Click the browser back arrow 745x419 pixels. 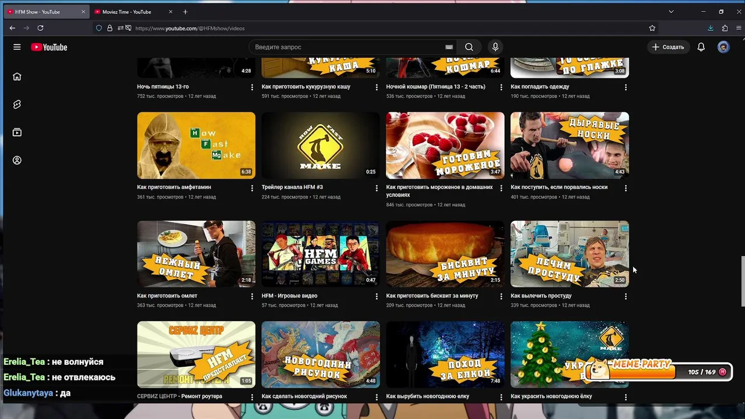click(x=12, y=28)
